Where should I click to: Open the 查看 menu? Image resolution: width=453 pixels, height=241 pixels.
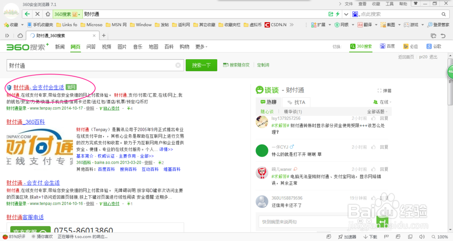(362, 4)
